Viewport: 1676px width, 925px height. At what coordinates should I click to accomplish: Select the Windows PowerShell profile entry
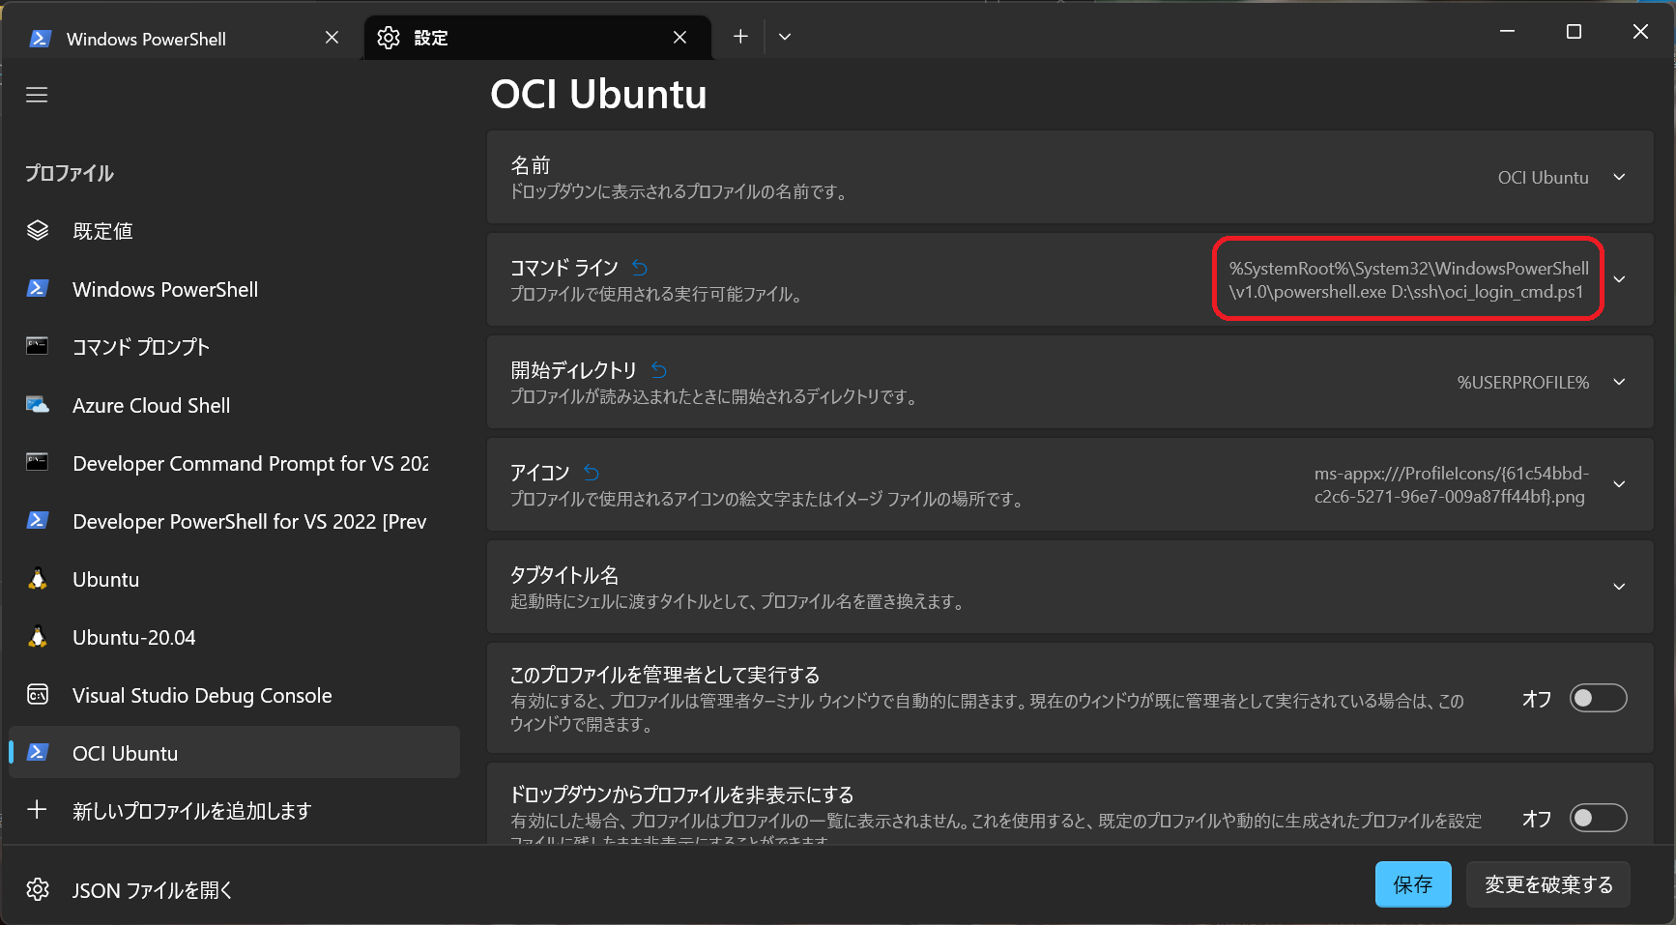(x=234, y=289)
